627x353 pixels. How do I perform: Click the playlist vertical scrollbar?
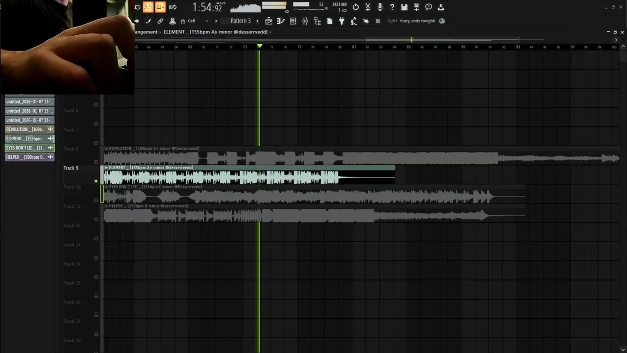(623, 57)
